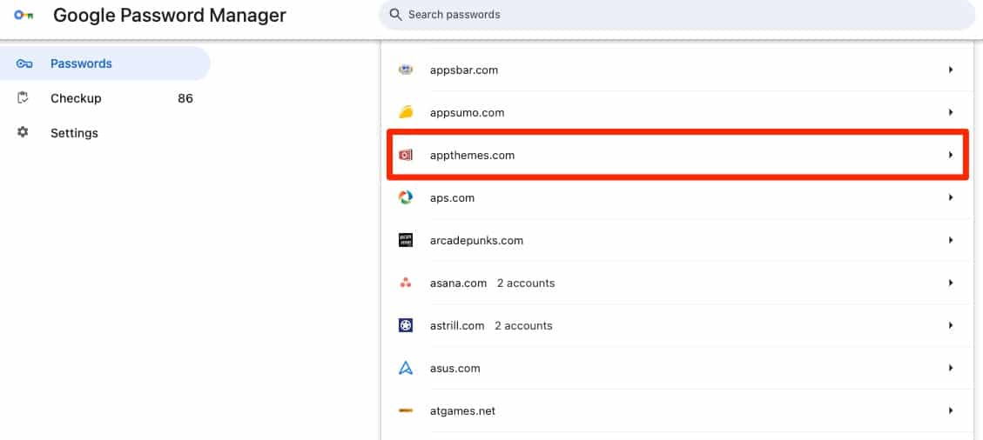Click the atgames.net favicon
The width and height of the screenshot is (983, 440).
coord(406,410)
